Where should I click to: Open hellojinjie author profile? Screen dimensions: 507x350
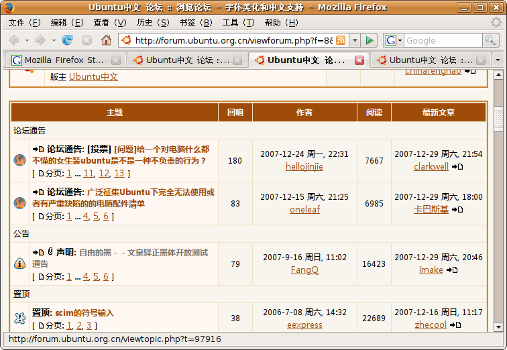[x=304, y=166]
